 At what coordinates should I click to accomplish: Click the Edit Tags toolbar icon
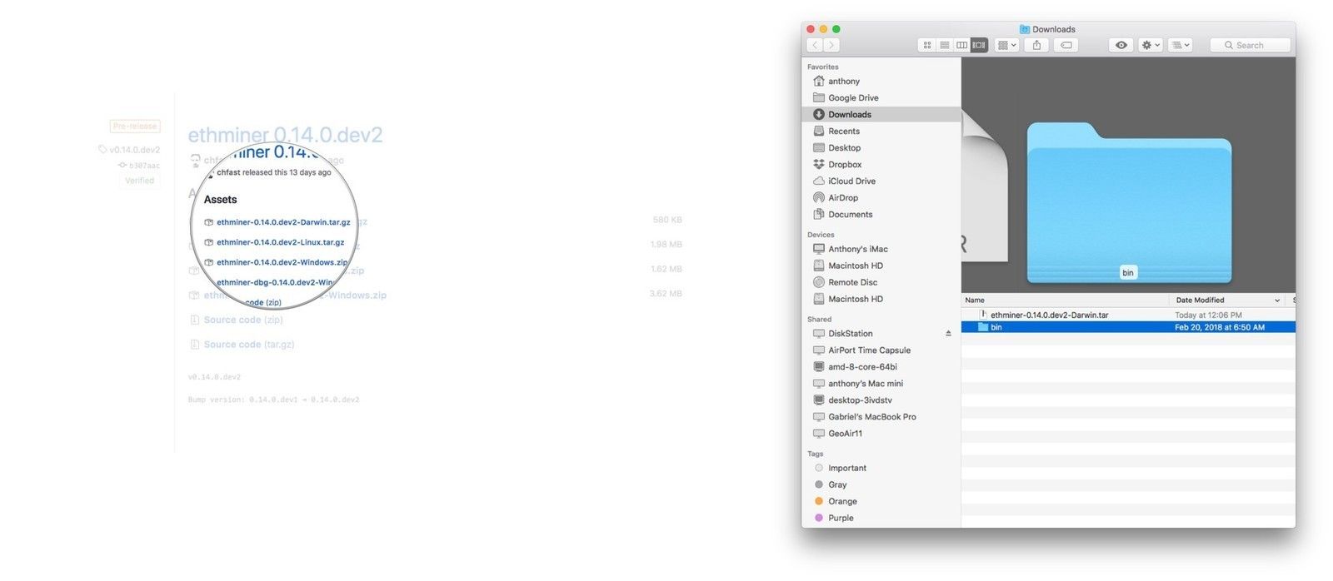pyautogui.click(x=1066, y=45)
